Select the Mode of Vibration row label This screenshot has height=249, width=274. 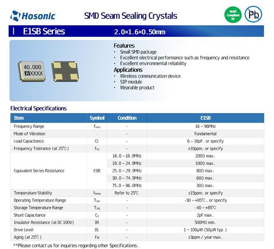(30, 134)
